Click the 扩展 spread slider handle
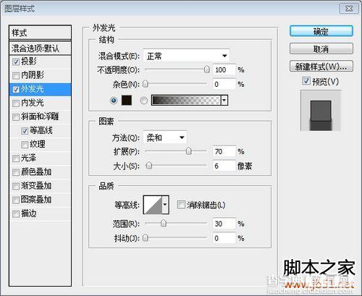The width and height of the screenshot is (362, 296). coord(189,151)
